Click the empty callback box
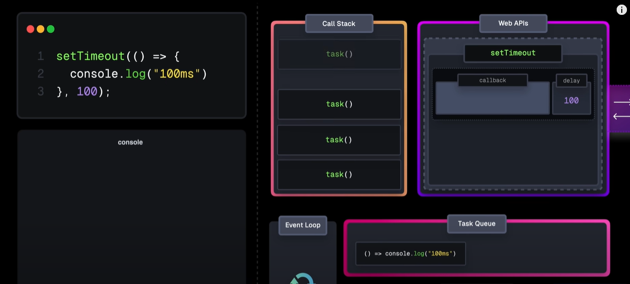The height and width of the screenshot is (284, 630). 493,98
